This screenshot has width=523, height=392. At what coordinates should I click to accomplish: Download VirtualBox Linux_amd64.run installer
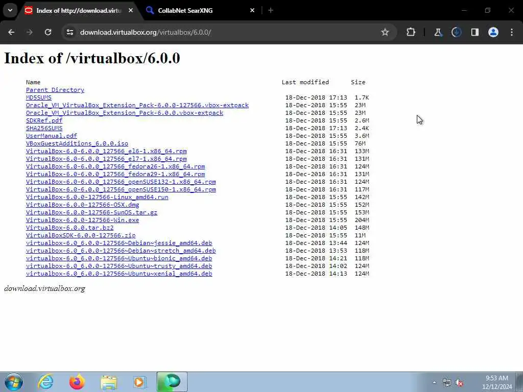pyautogui.click(x=97, y=198)
